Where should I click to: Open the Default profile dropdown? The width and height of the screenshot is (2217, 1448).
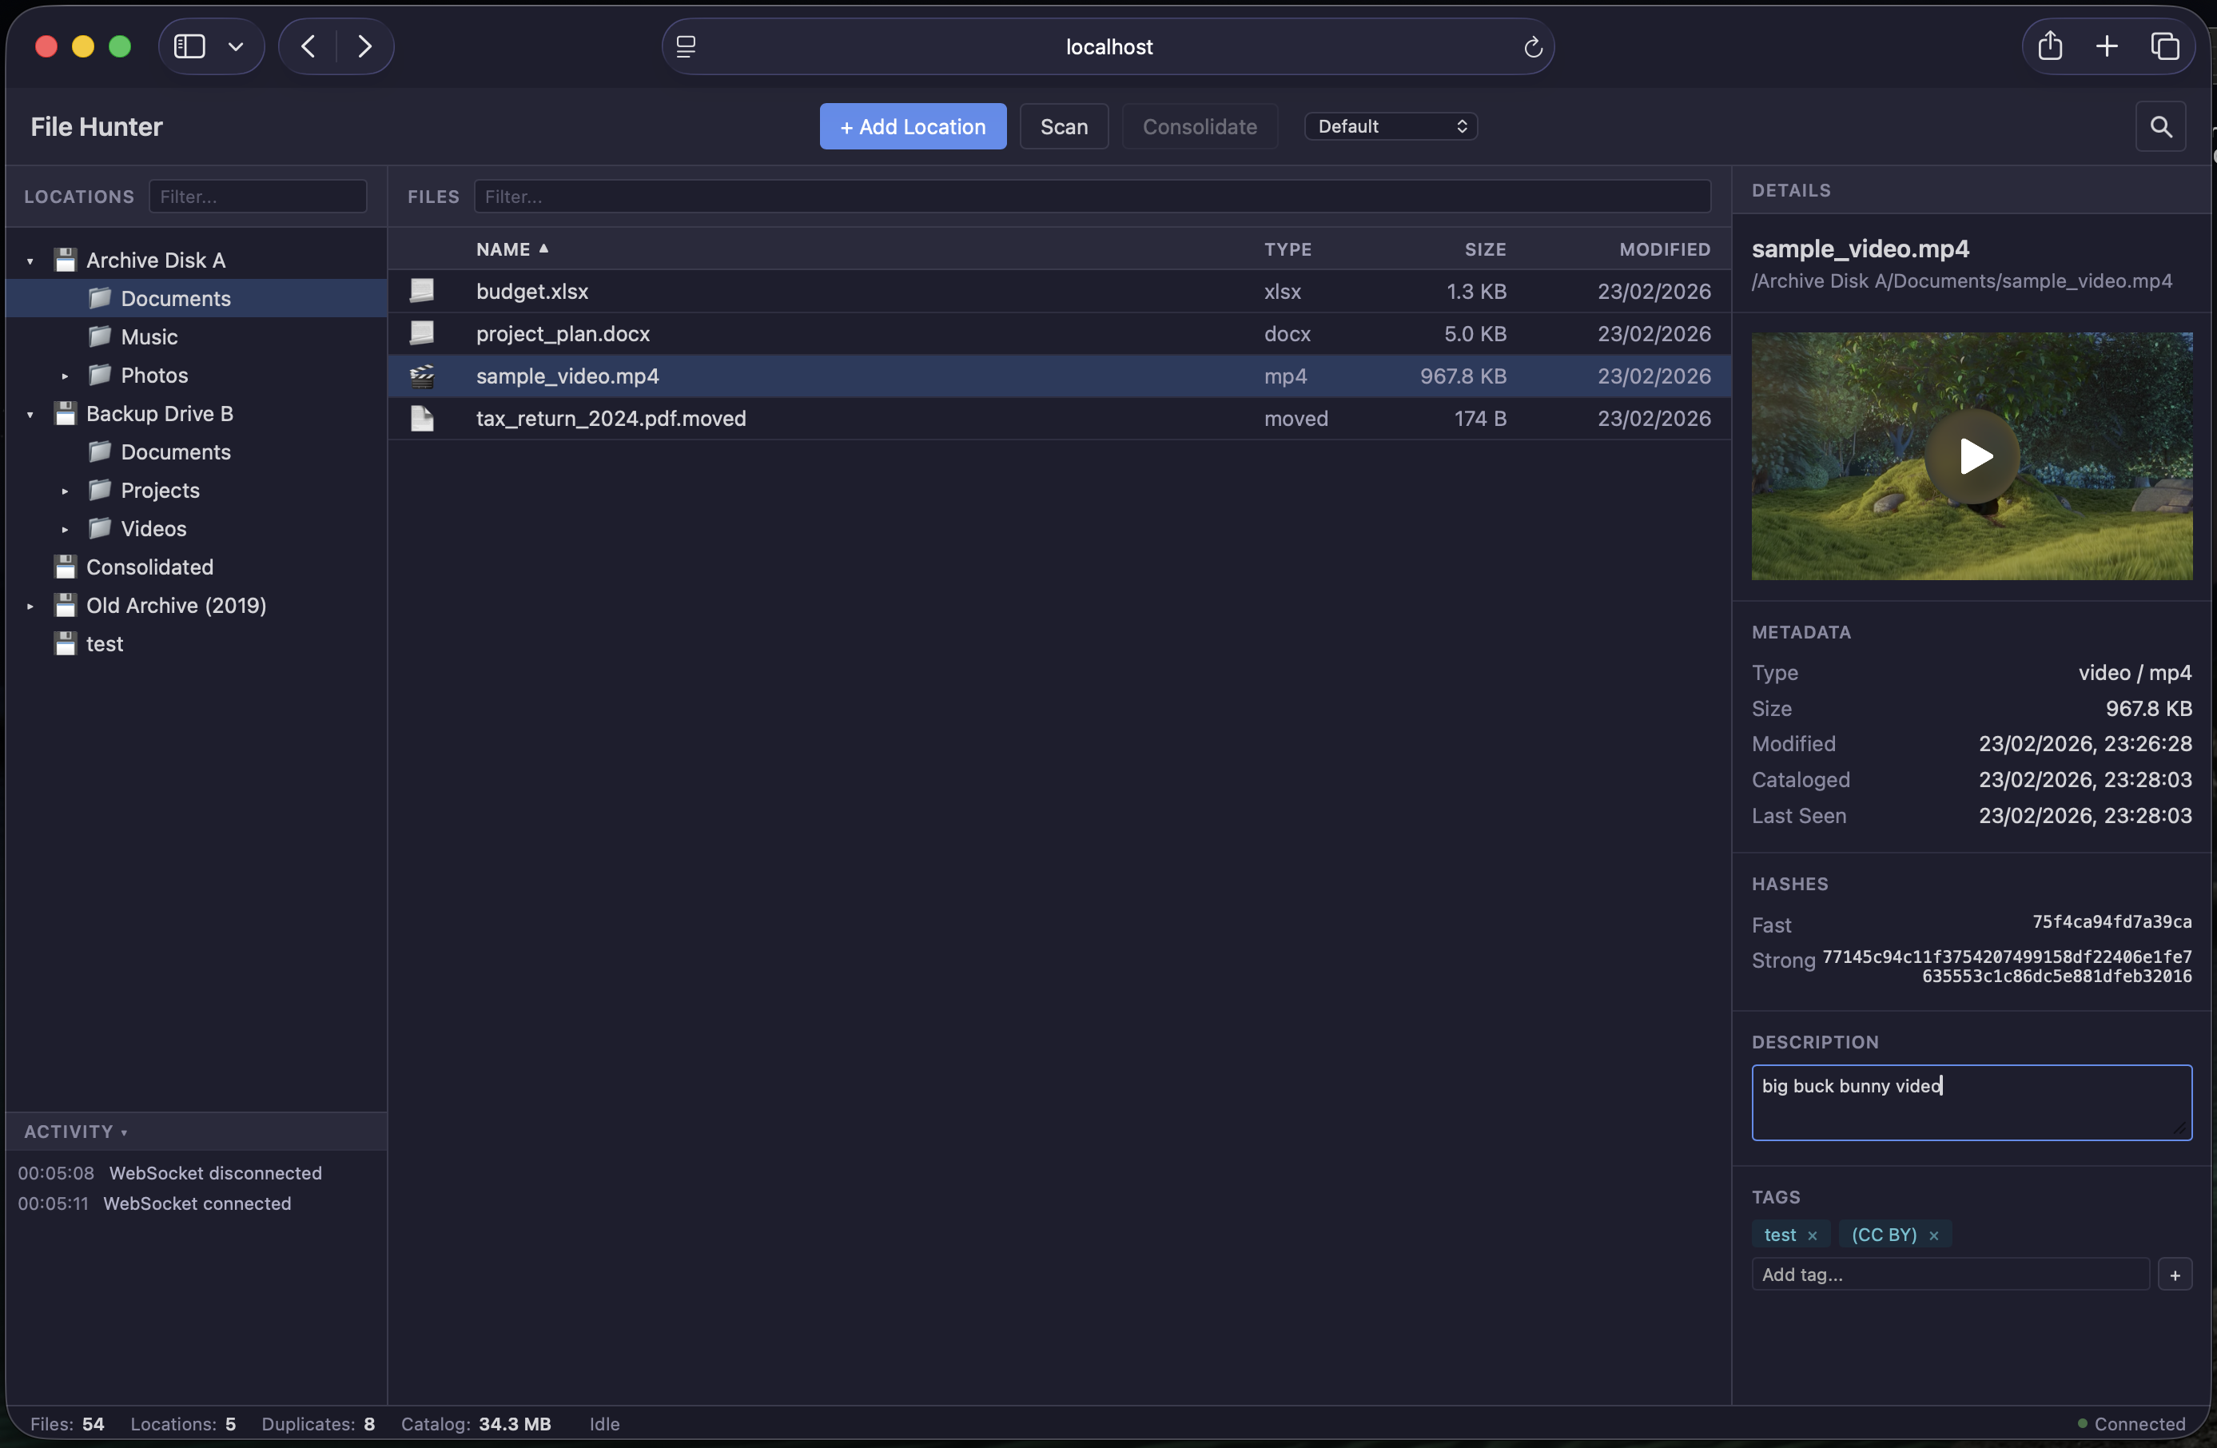(1390, 125)
